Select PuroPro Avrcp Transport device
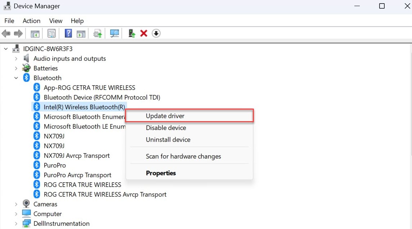 tap(77, 175)
